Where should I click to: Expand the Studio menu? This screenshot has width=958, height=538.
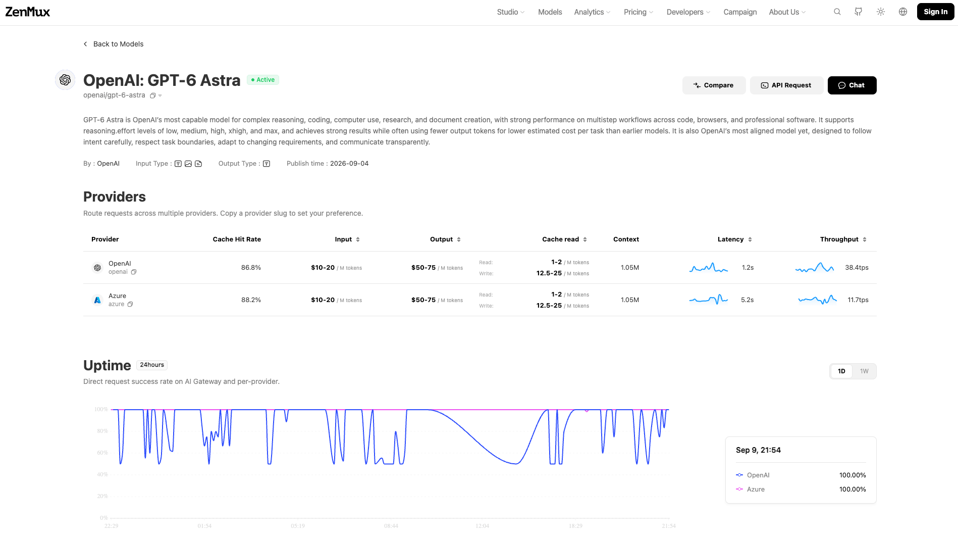511,12
